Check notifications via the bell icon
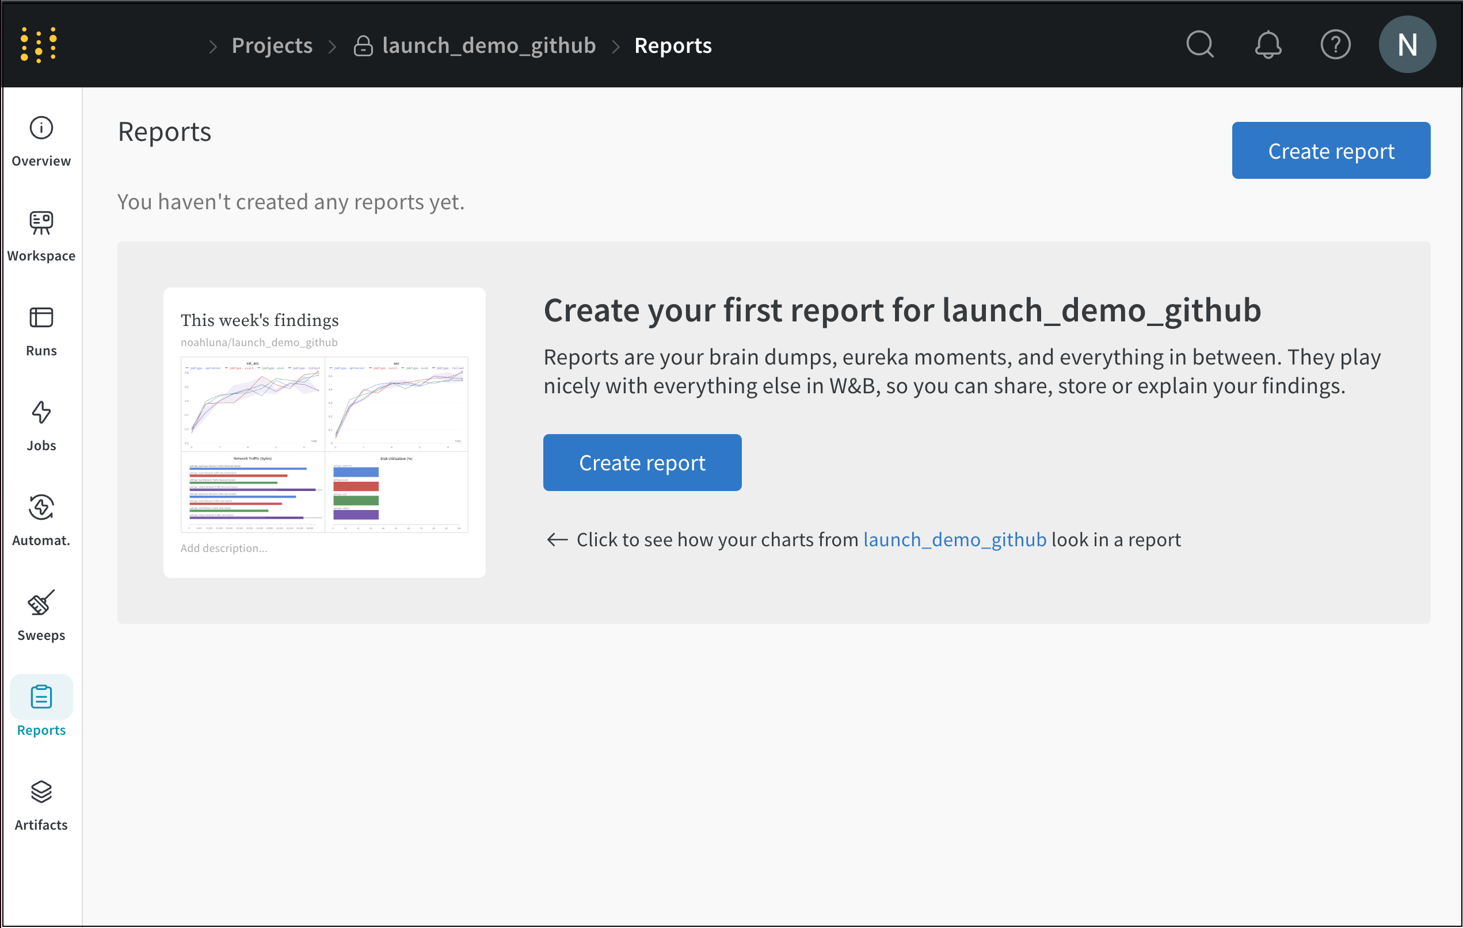The width and height of the screenshot is (1463, 928). click(x=1269, y=44)
